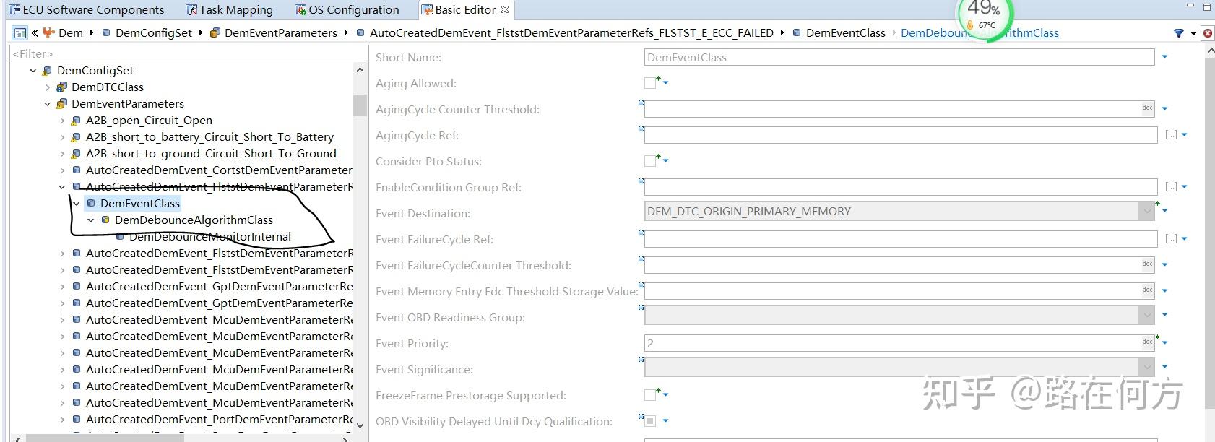1215x442 pixels.
Task: Expand the A2B_open_Circuit_Open node
Action: (x=62, y=121)
